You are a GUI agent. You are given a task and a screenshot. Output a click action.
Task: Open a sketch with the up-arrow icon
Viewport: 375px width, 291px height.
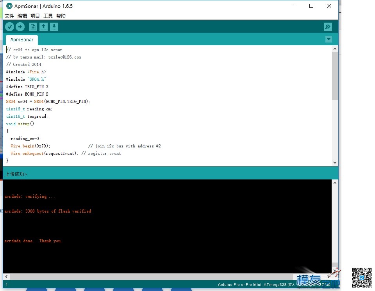(x=43, y=27)
